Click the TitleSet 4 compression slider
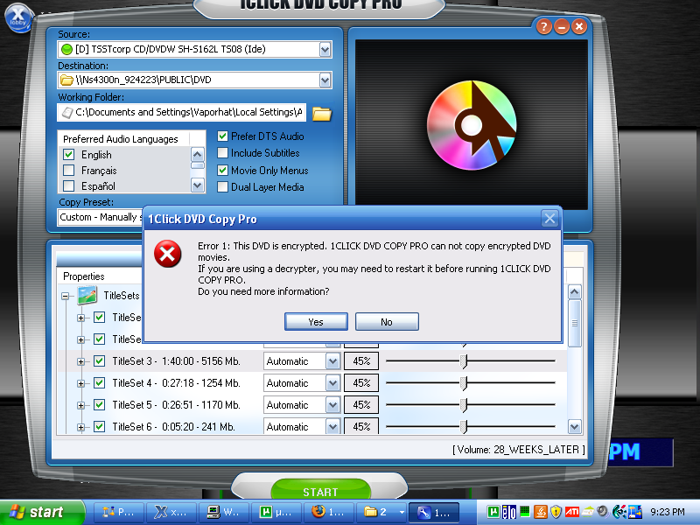700x525 pixels. pyautogui.click(x=470, y=383)
